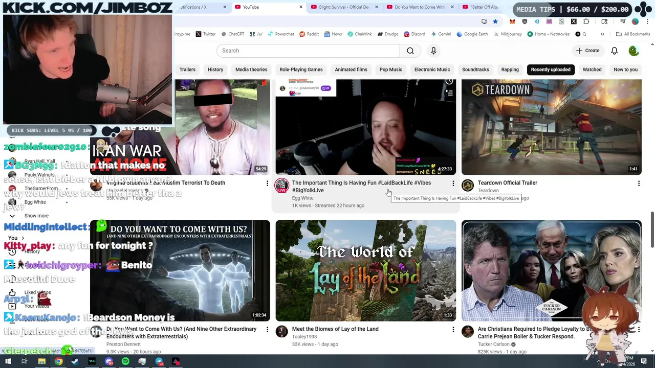Viewport: 655px width, 368px height.
Task: Select the Rapping filter chip
Action: point(510,70)
